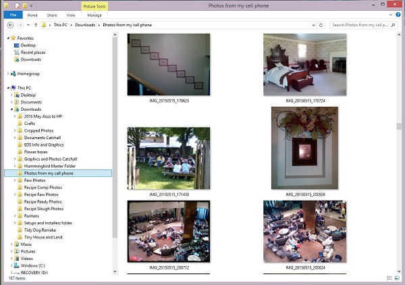Click Downloads in the address breadcrumb

85,25
